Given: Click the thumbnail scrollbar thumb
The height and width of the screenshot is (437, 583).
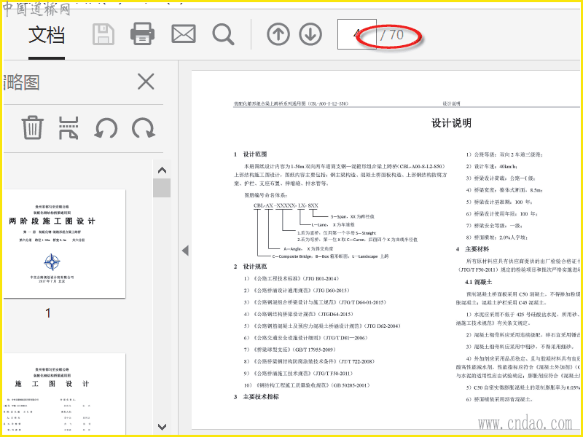Looking at the screenshot, I should click(x=162, y=188).
